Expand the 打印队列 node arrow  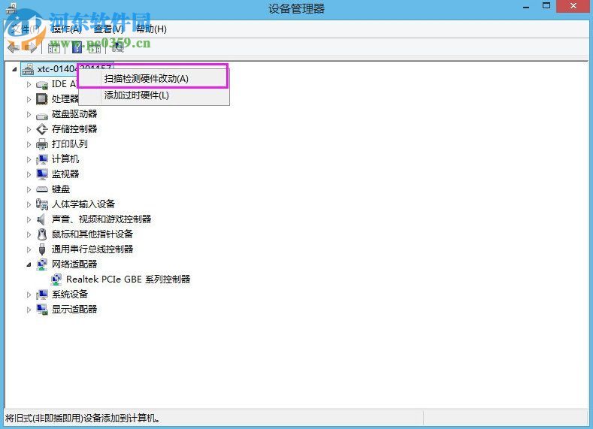[x=29, y=144]
